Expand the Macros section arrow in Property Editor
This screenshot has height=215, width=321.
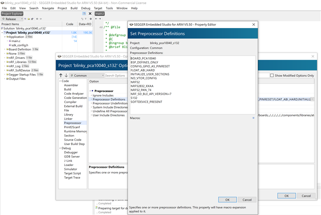(253, 118)
